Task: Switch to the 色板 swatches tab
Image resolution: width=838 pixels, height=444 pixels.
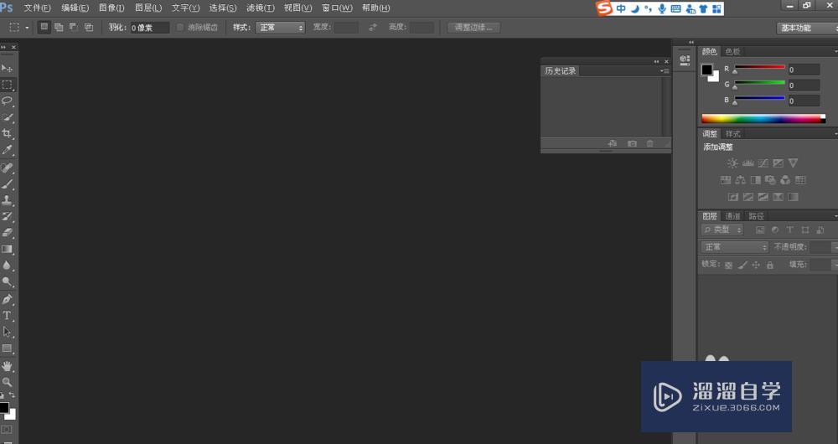Action: tap(732, 52)
